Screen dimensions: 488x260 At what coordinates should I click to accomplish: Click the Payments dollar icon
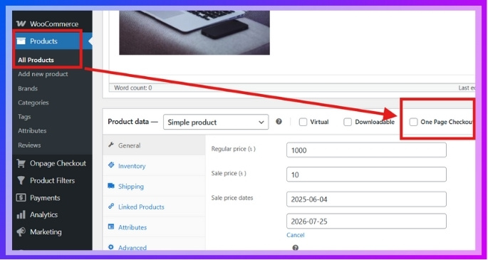point(21,198)
